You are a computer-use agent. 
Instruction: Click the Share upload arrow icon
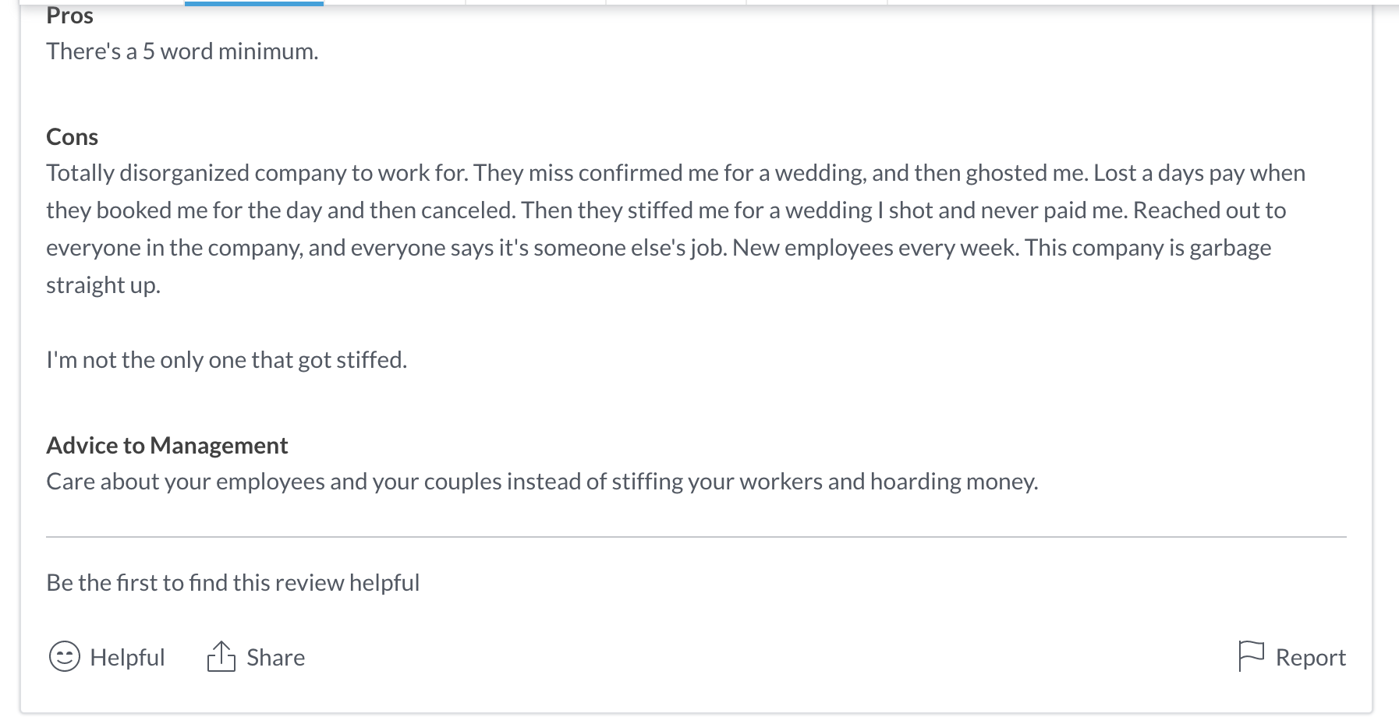[x=221, y=656]
